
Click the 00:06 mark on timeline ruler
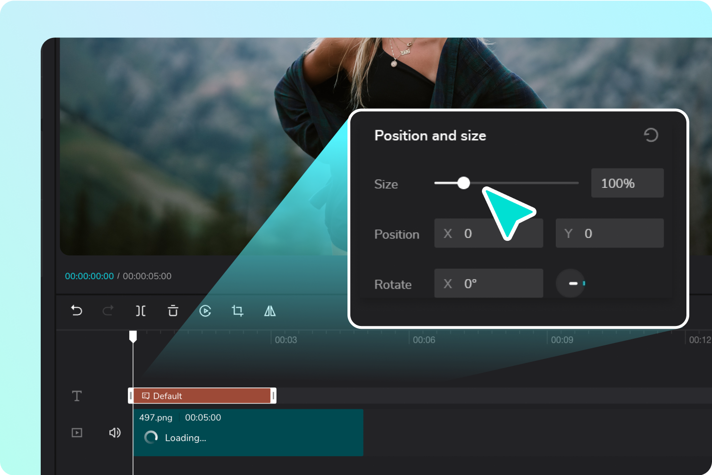click(x=424, y=340)
